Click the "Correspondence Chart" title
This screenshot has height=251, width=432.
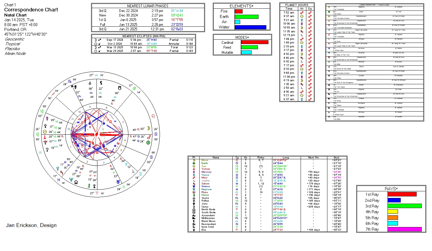pyautogui.click(x=31, y=10)
